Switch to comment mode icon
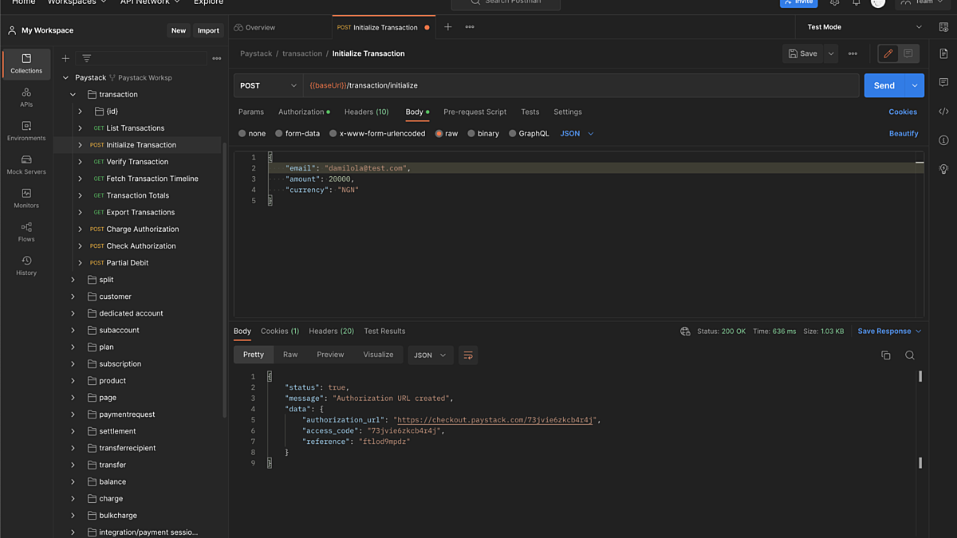 point(908,53)
